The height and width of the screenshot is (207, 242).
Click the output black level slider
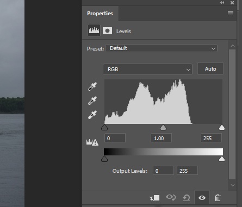[x=104, y=159]
